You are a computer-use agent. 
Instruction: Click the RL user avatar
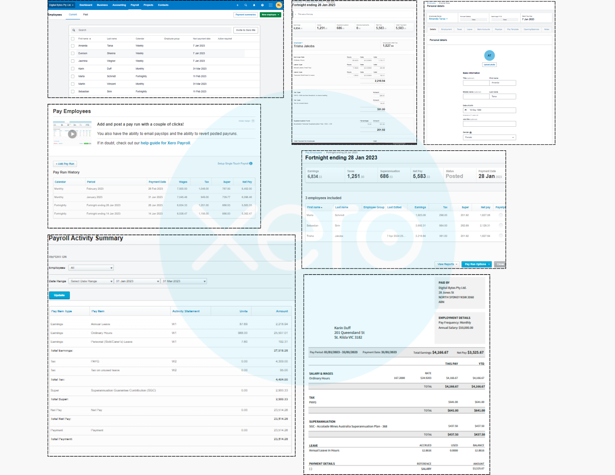pos(279,5)
